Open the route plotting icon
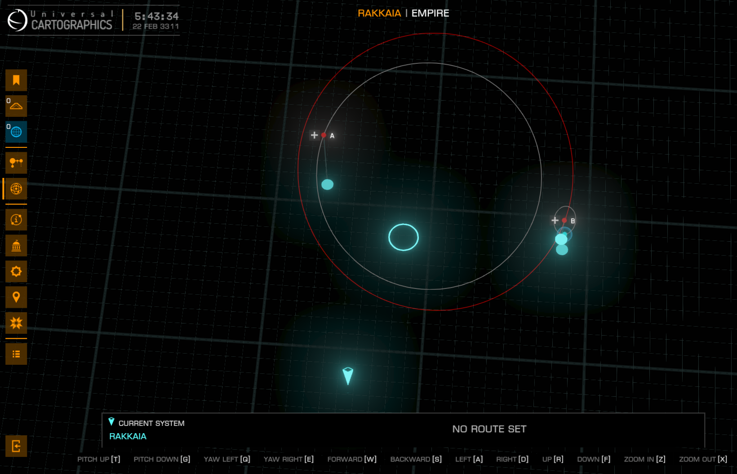 (16, 163)
